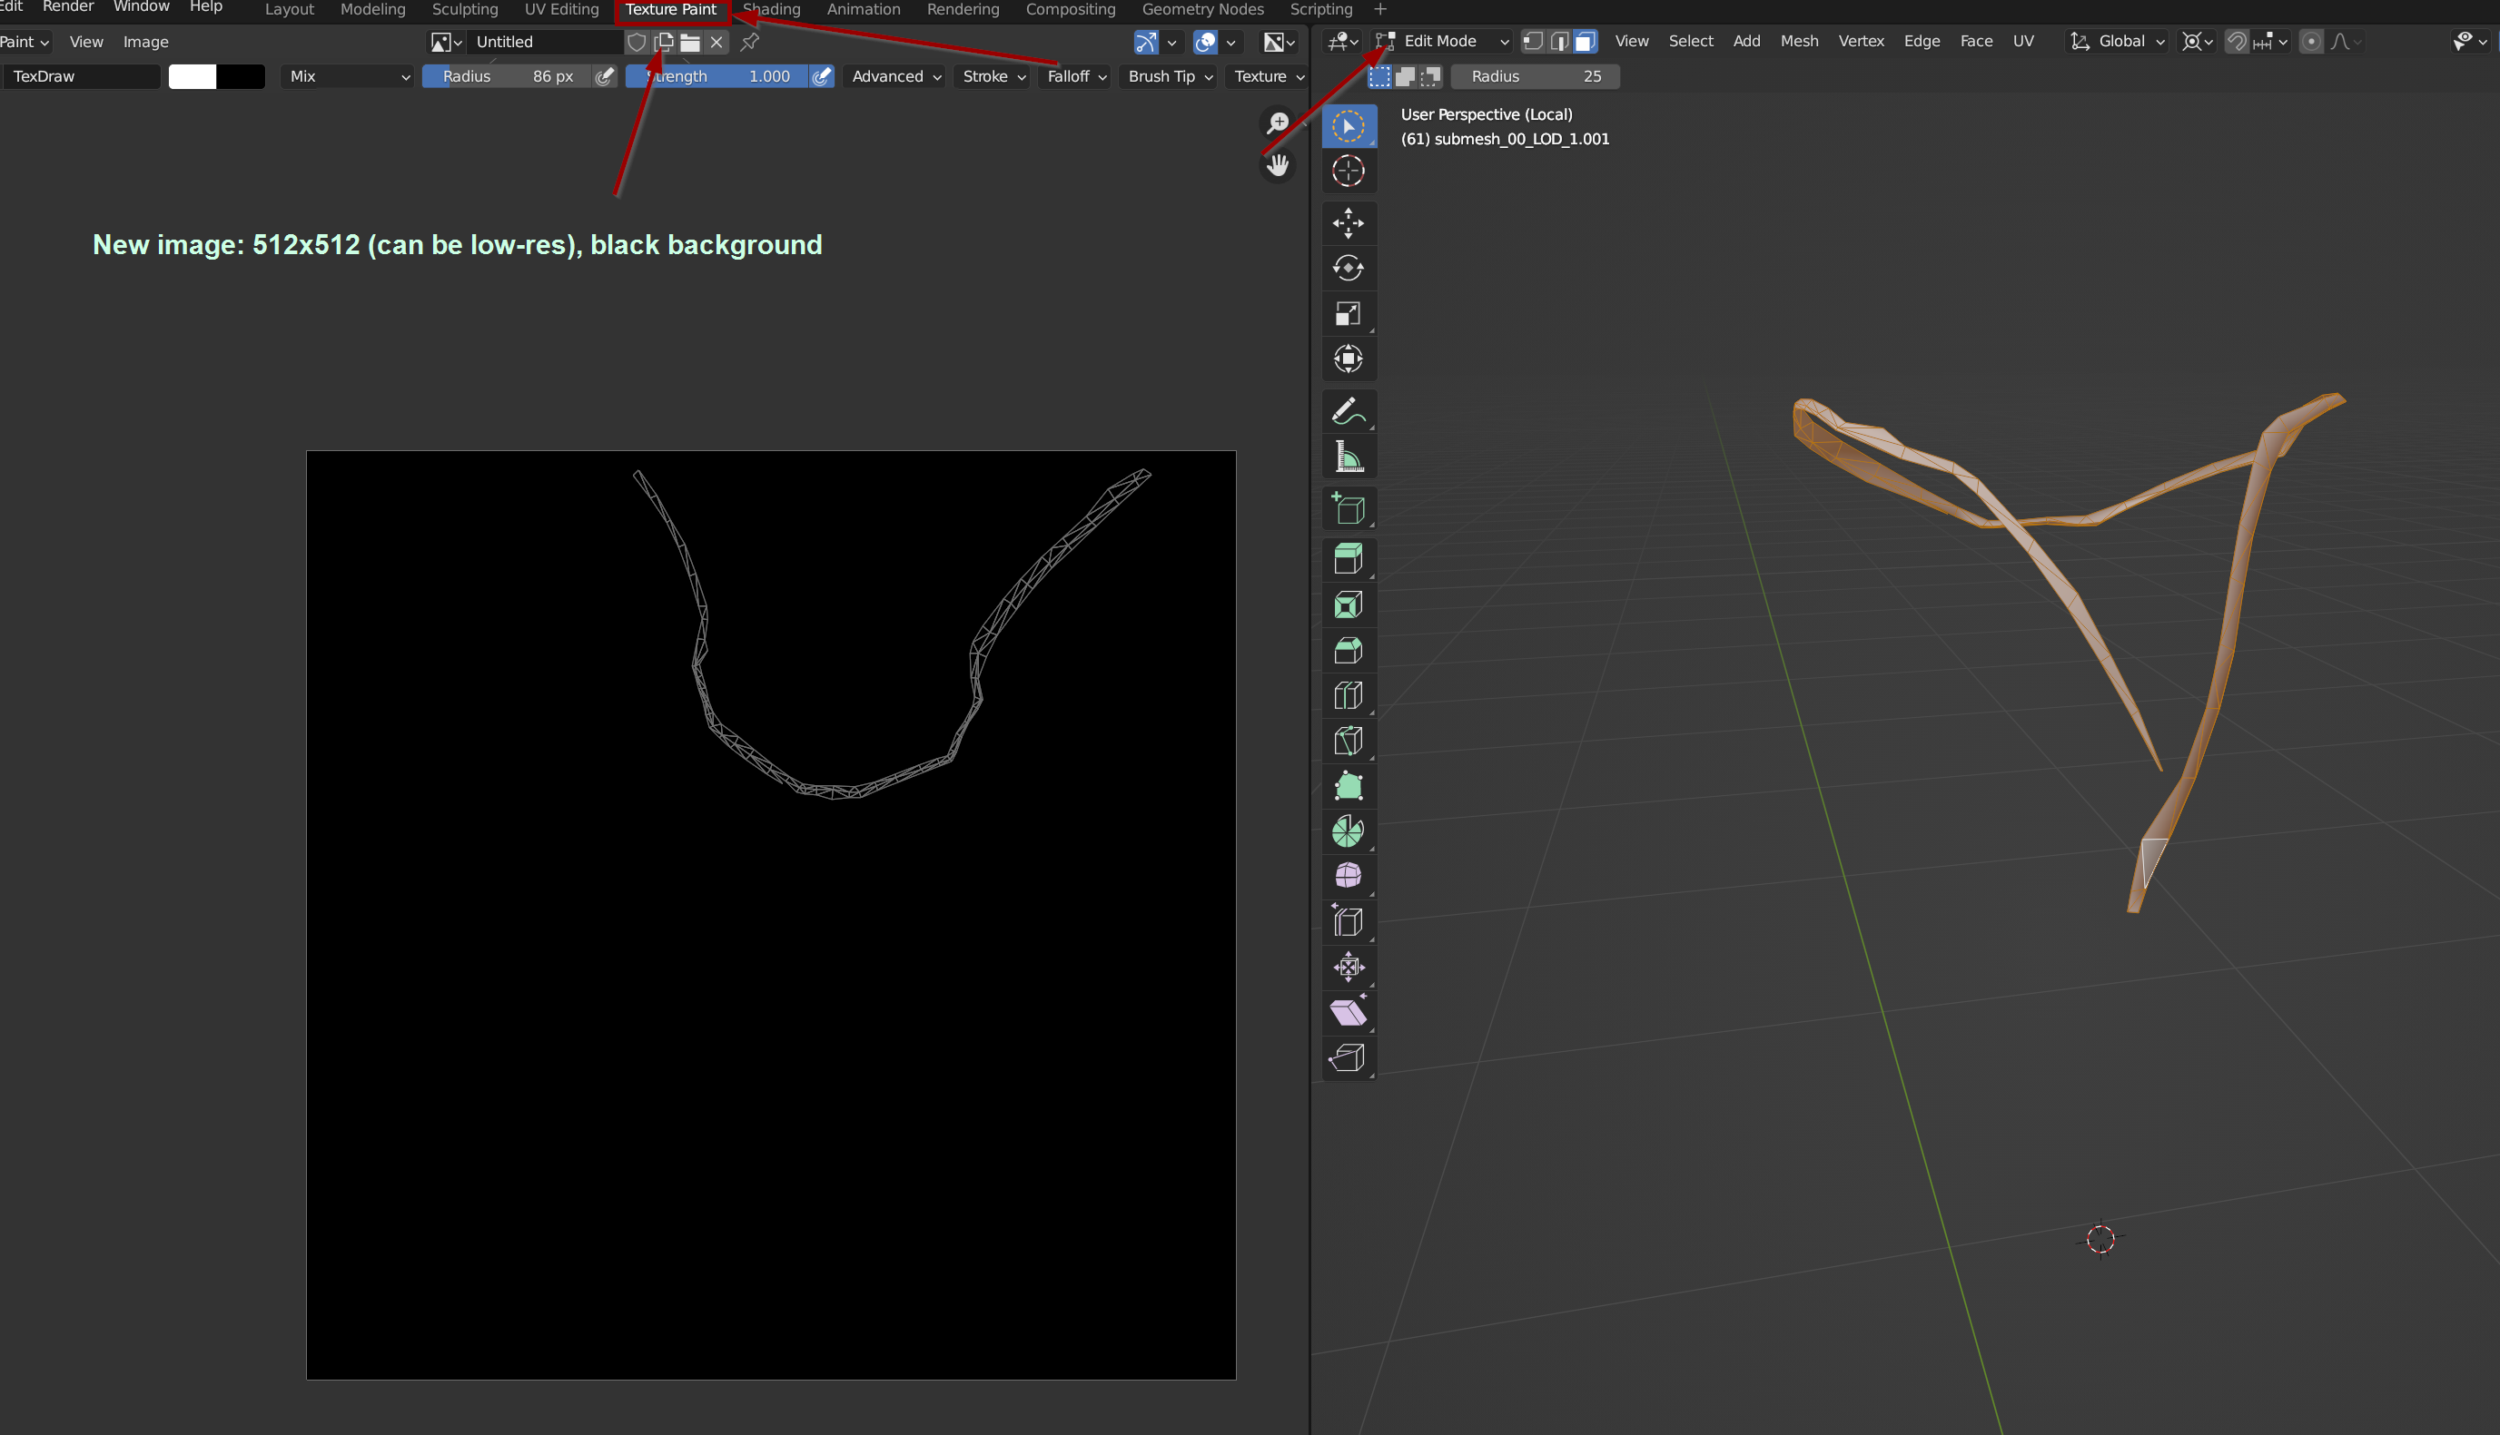2500x1435 pixels.
Task: Select the Move tool in viewport toolbar
Action: (1348, 222)
